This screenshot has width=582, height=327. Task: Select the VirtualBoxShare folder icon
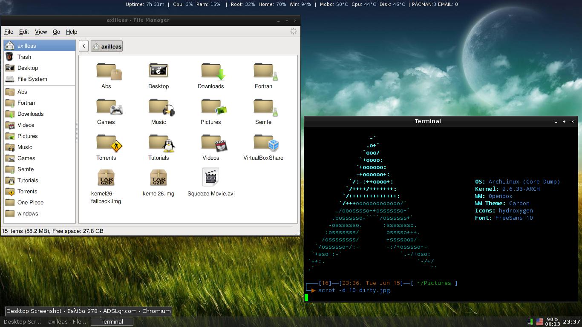pos(266,142)
